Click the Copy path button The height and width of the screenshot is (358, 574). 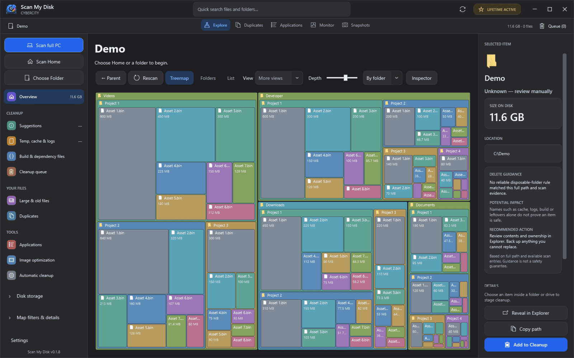click(x=526, y=329)
